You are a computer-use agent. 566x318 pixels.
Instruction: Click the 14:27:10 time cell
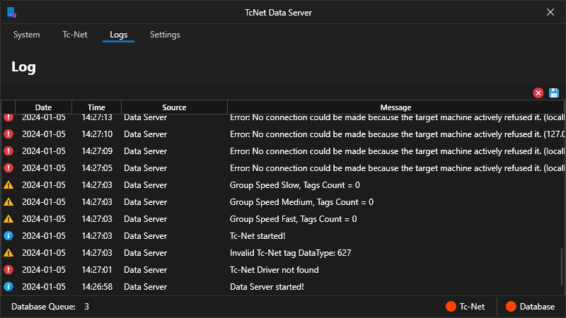click(97, 134)
